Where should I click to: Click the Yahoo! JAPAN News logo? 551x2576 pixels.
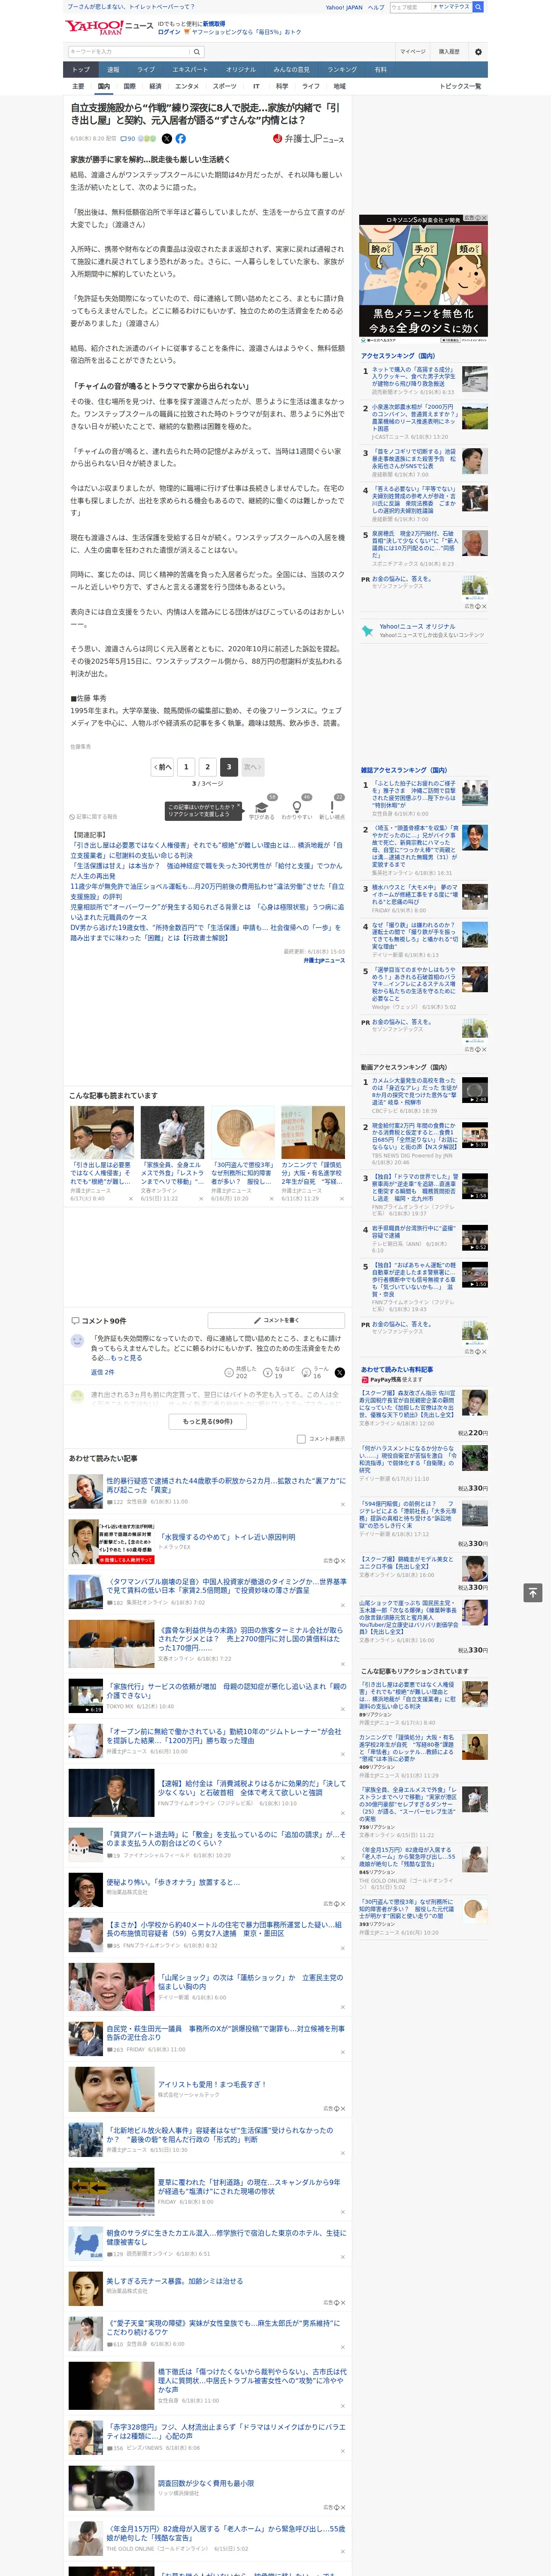(x=108, y=27)
